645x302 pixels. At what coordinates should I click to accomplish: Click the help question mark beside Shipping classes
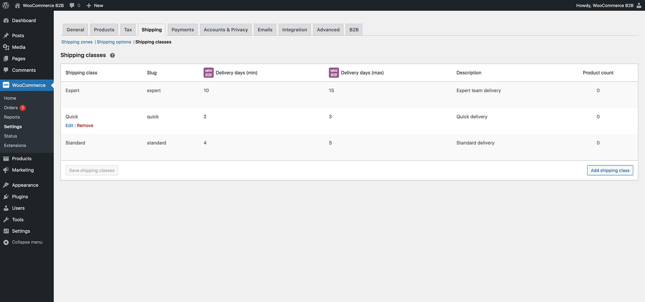pos(112,55)
